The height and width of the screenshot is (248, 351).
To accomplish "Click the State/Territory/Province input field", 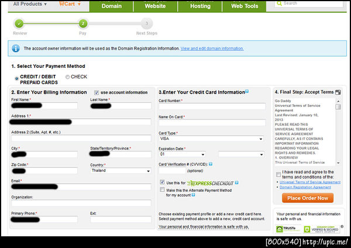I will 121,154.
